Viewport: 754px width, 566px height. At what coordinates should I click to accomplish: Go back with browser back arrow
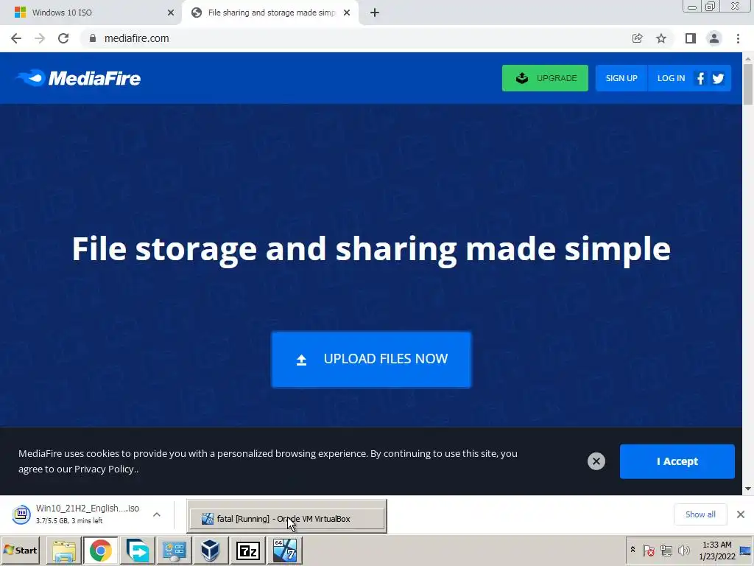[x=16, y=38]
